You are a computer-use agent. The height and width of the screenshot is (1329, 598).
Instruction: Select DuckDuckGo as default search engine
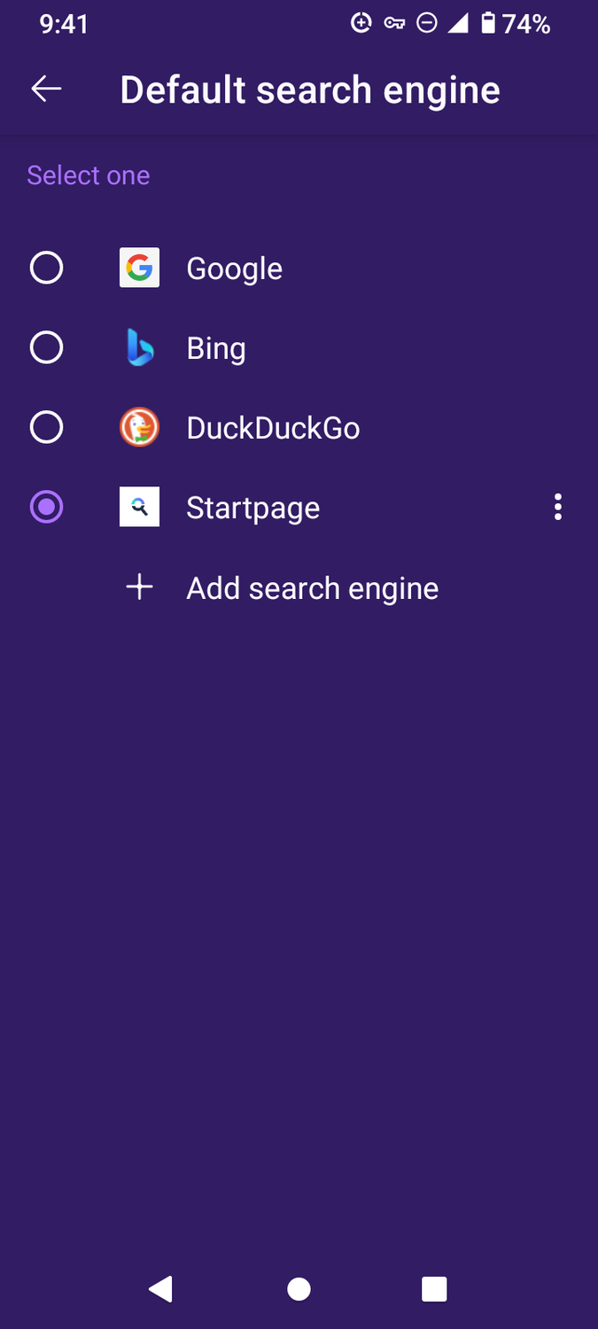(46, 427)
